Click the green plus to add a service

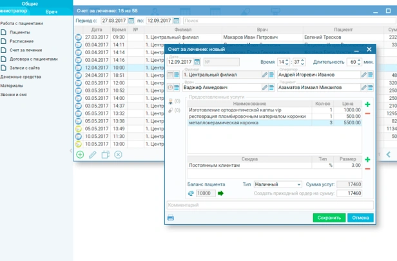tap(368, 104)
